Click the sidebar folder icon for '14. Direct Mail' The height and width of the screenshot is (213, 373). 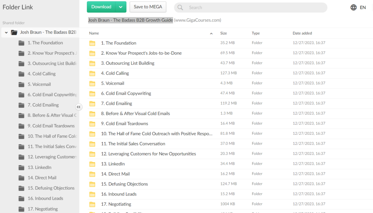pyautogui.click(x=21, y=178)
